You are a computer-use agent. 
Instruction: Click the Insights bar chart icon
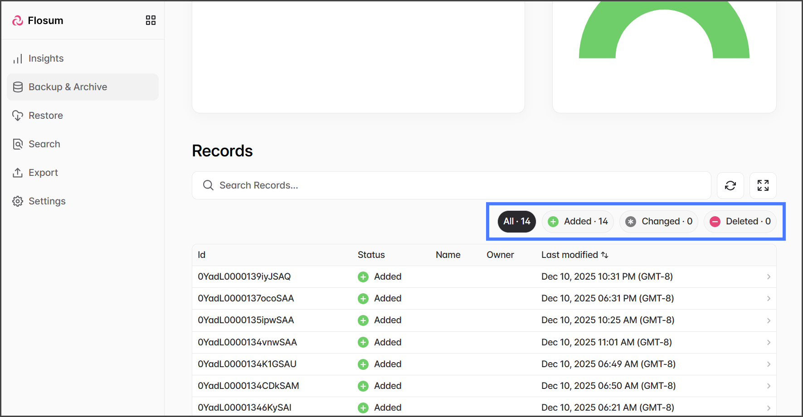18,59
